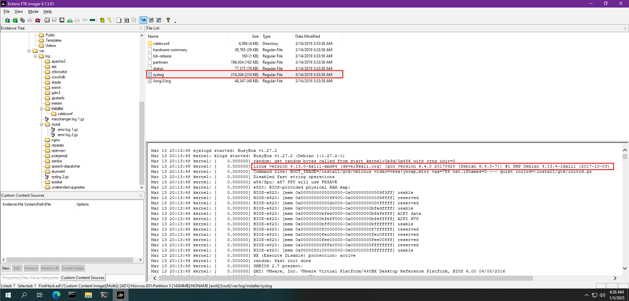The width and height of the screenshot is (629, 301).
Task: Launch the Capture Memory tool
Action: pos(92,20)
